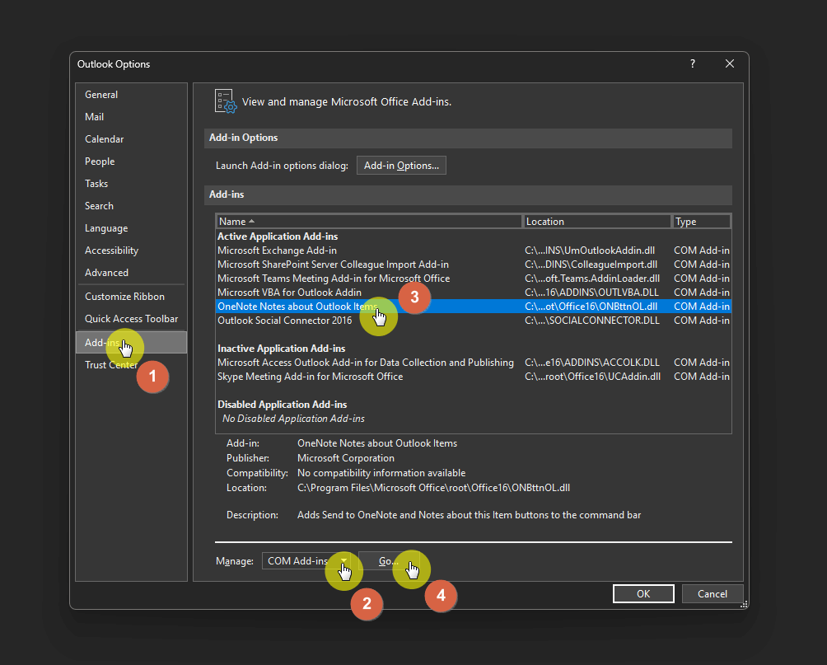Sort add-ins by the Name column header
Viewport: 827px width, 665px height.
[369, 221]
